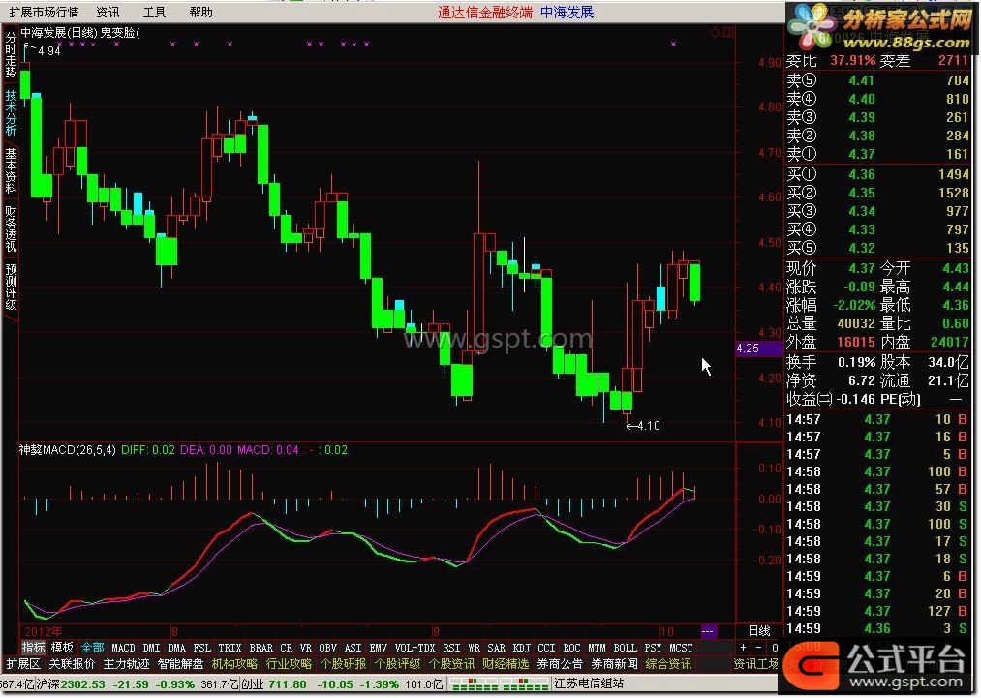Click the 扩展区 button
Image resolution: width=981 pixels, height=698 pixels.
point(23,663)
